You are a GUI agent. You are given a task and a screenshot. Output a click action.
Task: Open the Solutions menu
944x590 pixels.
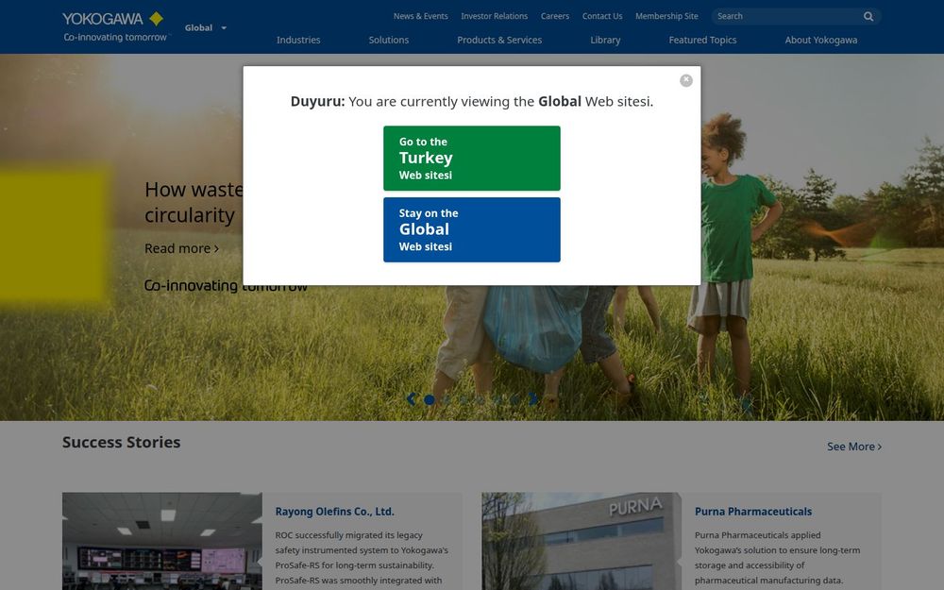[388, 40]
